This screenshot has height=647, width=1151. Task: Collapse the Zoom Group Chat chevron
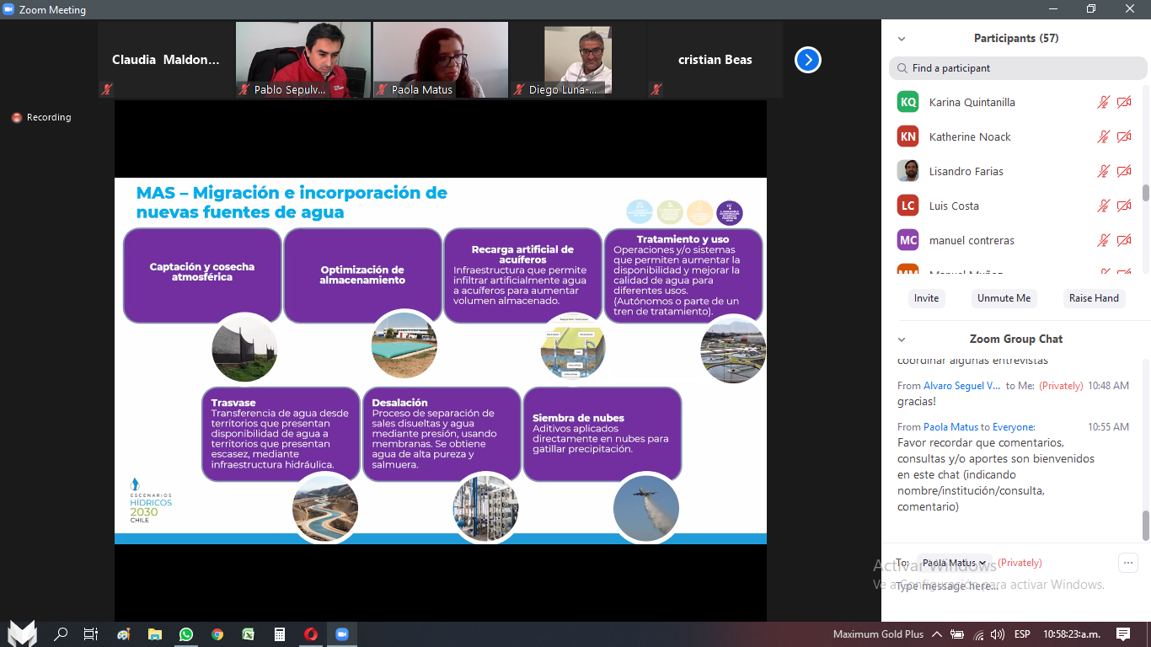pyautogui.click(x=902, y=340)
